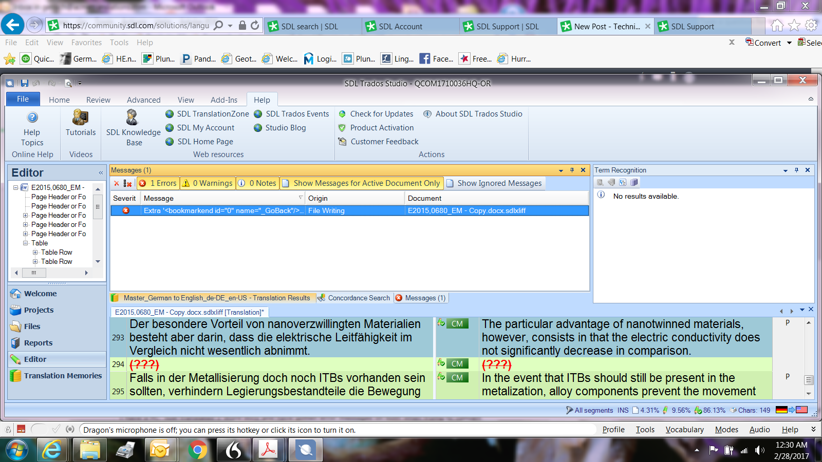Screen dimensions: 822x462
Task: Open the Messages panel dropdown arrow
Action: (x=561, y=170)
